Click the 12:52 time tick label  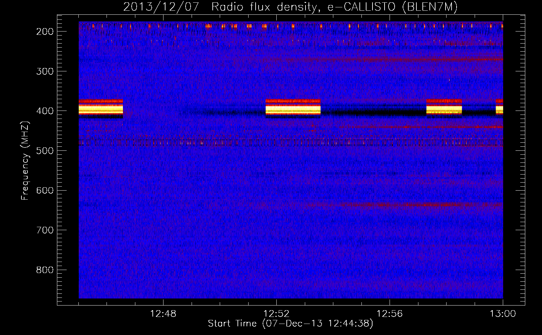(276, 314)
